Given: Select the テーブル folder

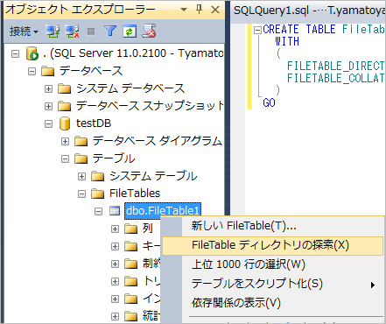Looking at the screenshot, I should pyautogui.click(x=114, y=158).
